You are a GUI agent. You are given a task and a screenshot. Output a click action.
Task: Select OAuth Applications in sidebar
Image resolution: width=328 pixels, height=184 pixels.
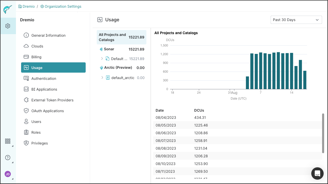click(x=47, y=111)
